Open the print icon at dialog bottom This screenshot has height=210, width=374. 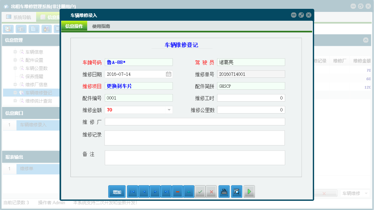coord(224,191)
